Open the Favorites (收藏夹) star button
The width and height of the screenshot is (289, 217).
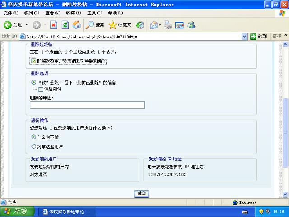pyautogui.click(x=119, y=25)
